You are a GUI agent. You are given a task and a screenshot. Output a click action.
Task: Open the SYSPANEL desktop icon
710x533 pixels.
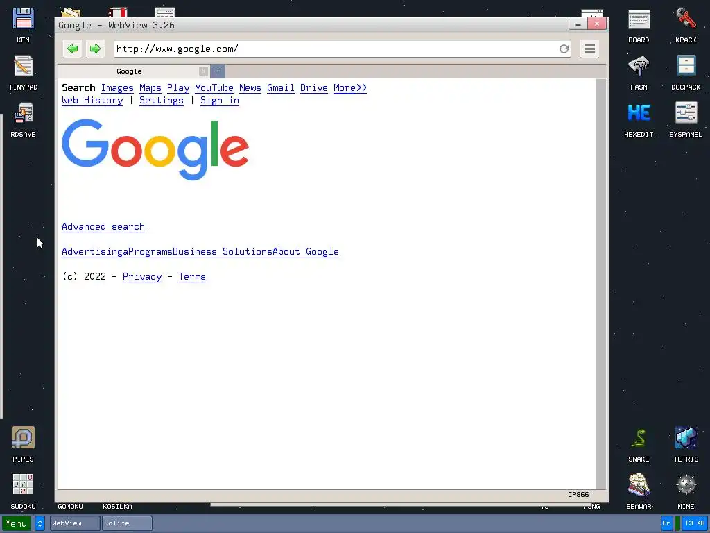(x=686, y=119)
